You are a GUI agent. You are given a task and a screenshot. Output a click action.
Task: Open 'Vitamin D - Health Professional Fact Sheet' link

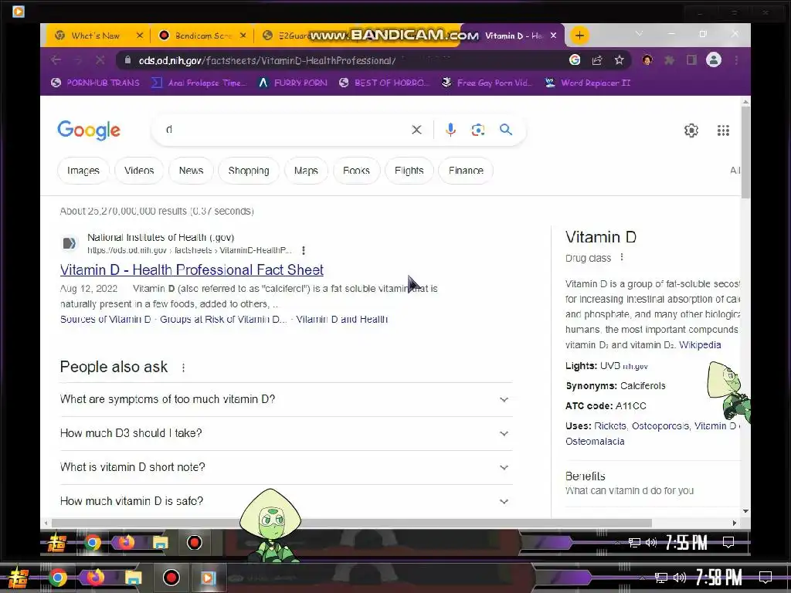coord(192,269)
